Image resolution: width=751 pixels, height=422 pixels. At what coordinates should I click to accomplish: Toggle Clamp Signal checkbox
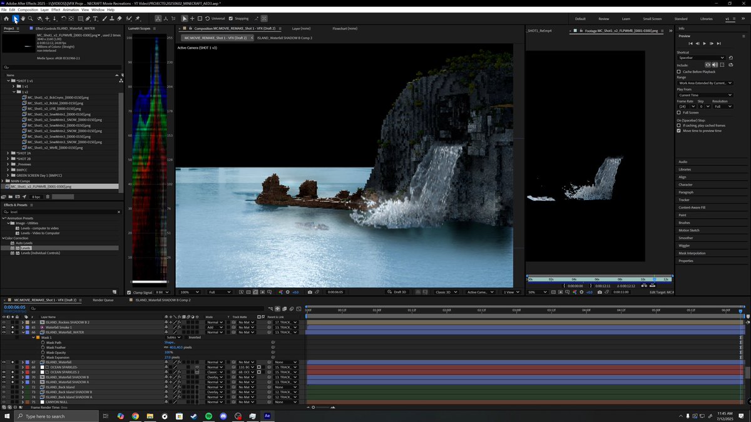point(130,292)
